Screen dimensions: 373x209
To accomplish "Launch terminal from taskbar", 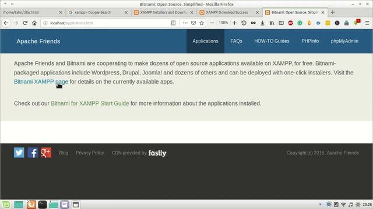I will pyautogui.click(x=43, y=204).
